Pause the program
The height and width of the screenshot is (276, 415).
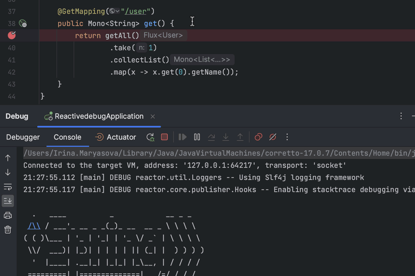[x=197, y=137]
